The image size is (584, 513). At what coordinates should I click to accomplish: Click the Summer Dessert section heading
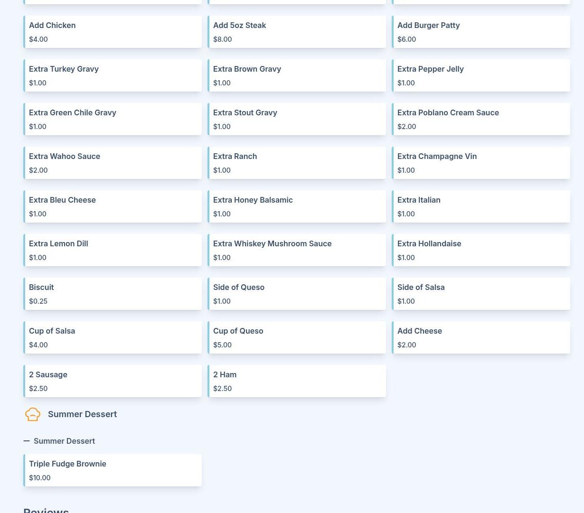[x=82, y=414]
